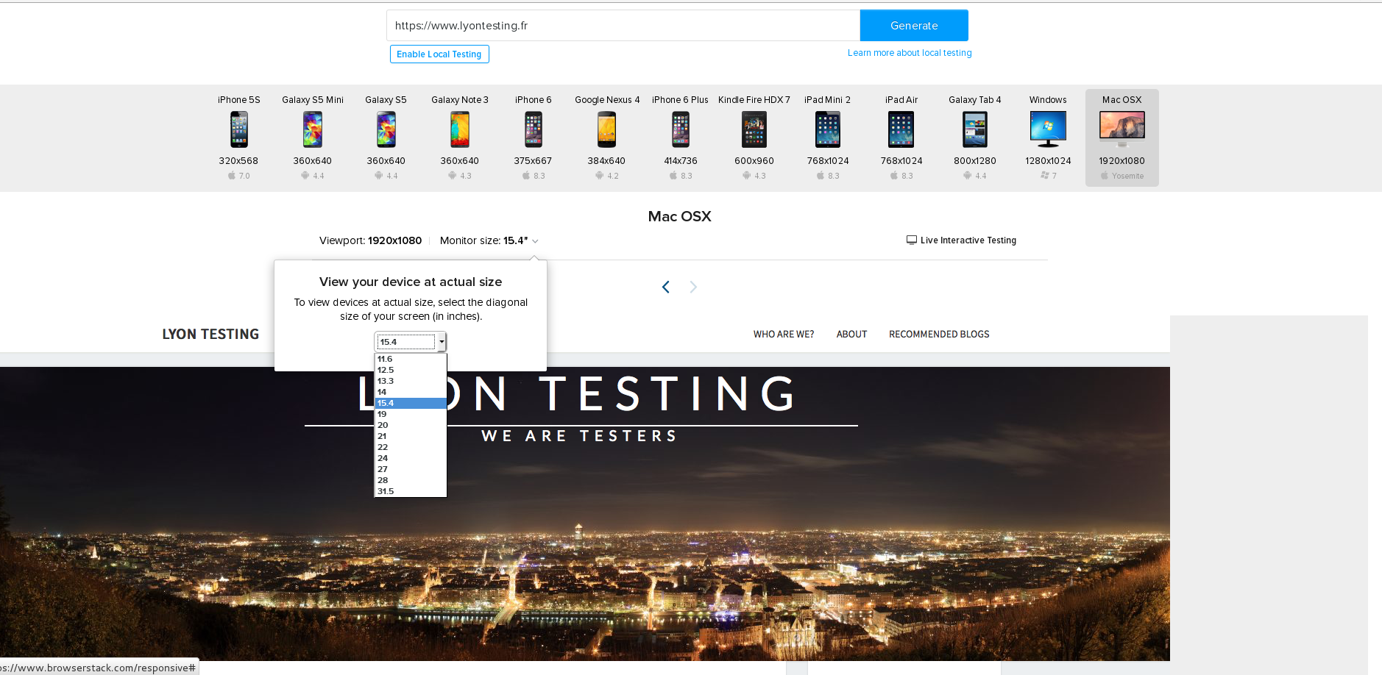The width and height of the screenshot is (1382, 675).
Task: Choose 13.3 from the size list
Action: pos(411,381)
